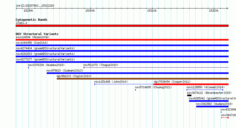The width and height of the screenshot is (236, 128).
Task: Click the 15310k ruler position label
Action: click(x=152, y=11)
